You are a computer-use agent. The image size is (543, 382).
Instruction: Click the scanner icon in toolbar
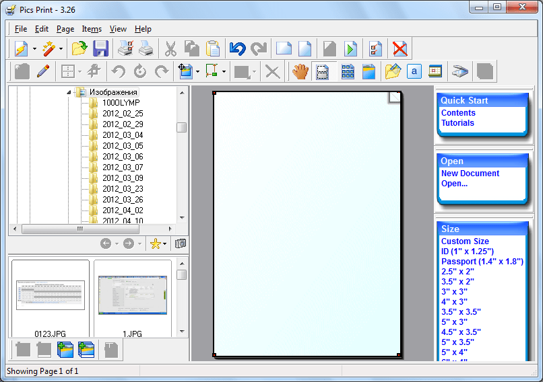pyautogui.click(x=460, y=71)
